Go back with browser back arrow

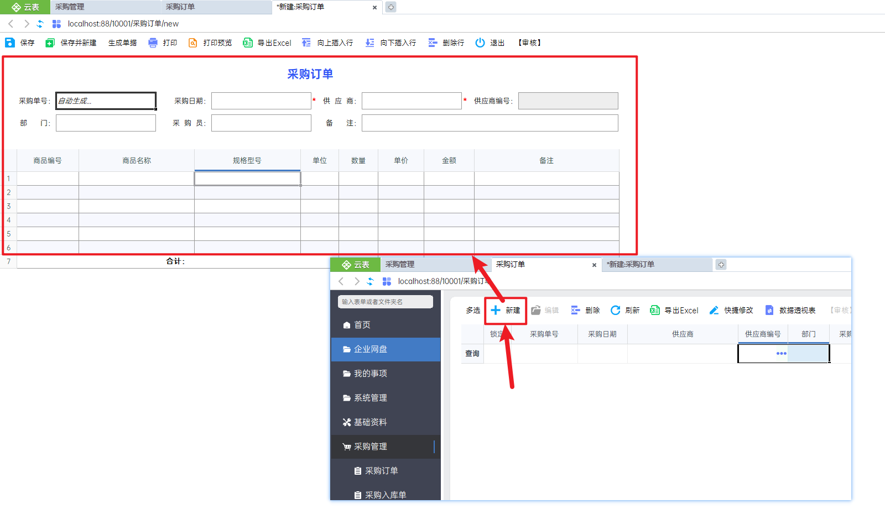click(x=11, y=24)
